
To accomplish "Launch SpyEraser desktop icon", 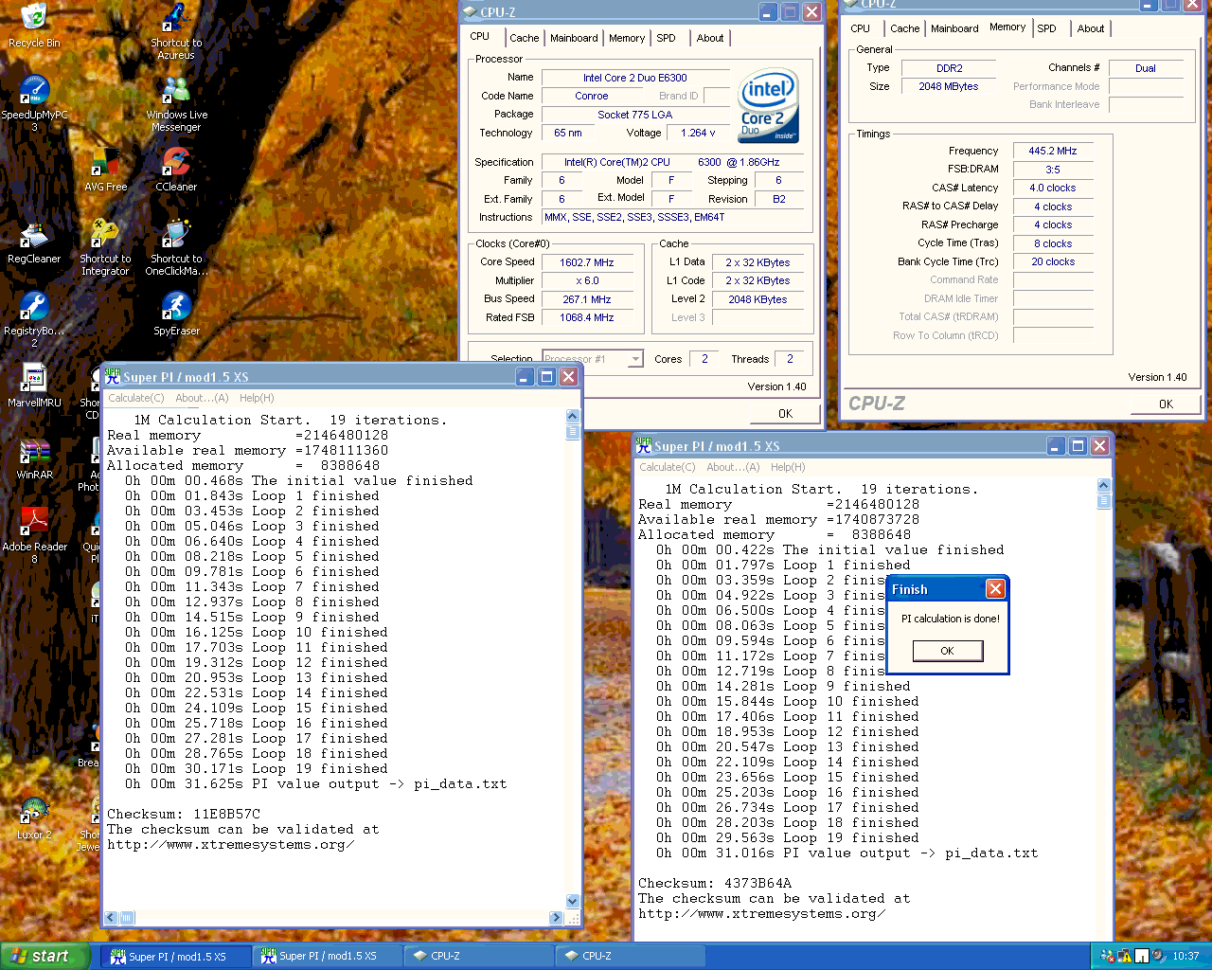I will 176,308.
